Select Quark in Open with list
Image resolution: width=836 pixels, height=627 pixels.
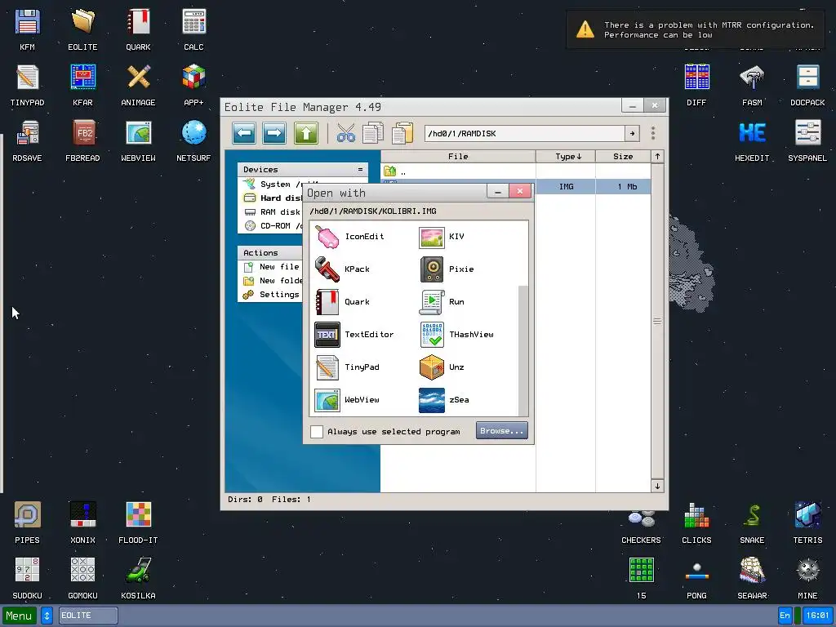click(342, 302)
